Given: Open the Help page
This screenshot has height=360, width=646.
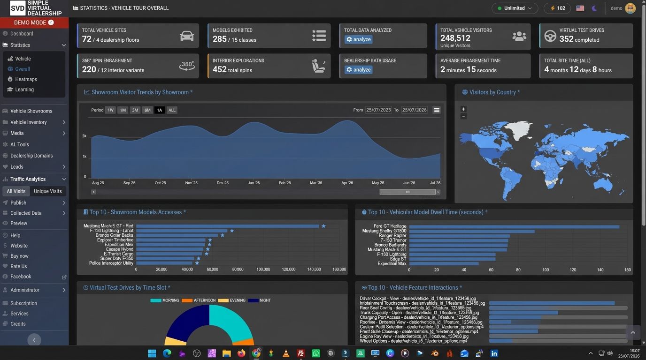Looking at the screenshot, I should [x=15, y=235].
